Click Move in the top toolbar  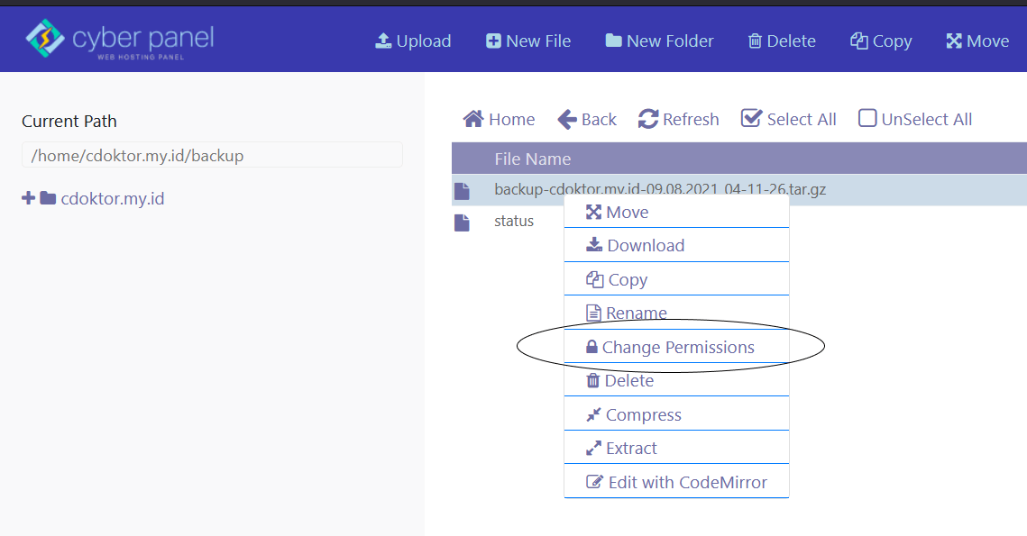[x=977, y=41]
